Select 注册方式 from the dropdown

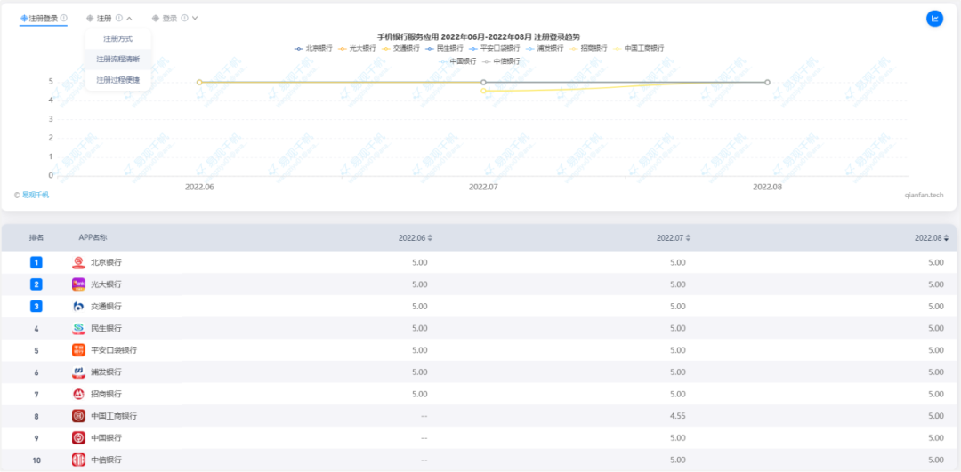118,38
